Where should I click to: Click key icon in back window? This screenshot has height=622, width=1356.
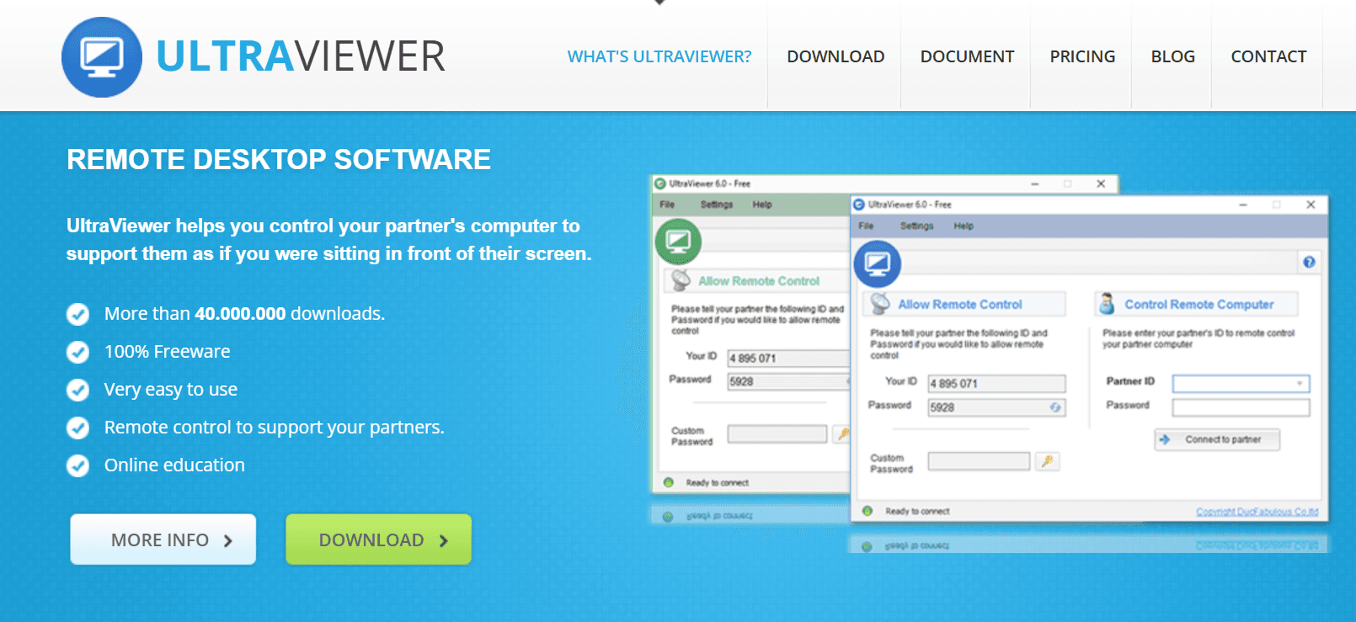[841, 434]
